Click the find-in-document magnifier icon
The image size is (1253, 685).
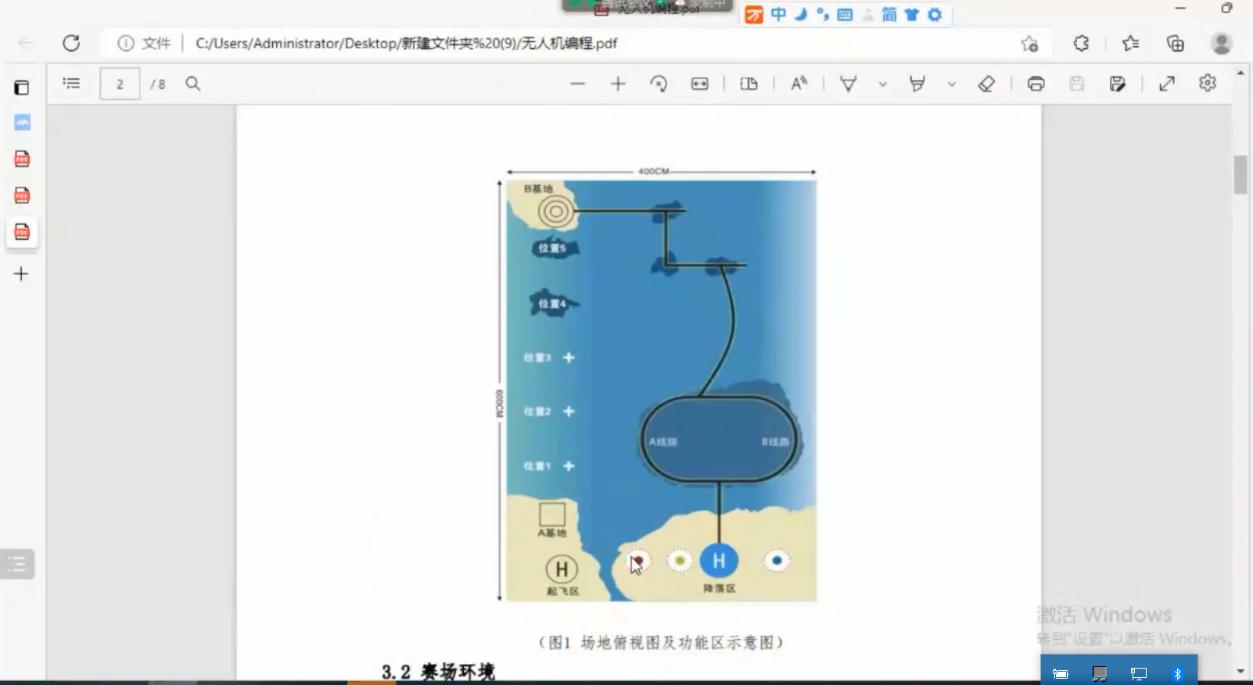tap(192, 84)
